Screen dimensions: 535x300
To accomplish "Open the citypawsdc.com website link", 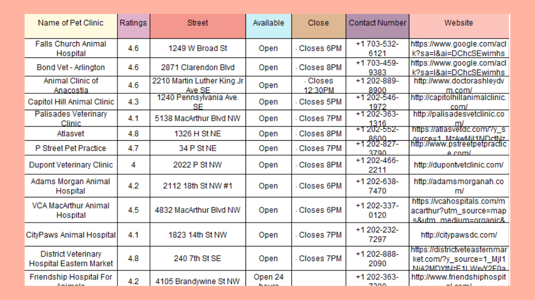I will [x=459, y=235].
